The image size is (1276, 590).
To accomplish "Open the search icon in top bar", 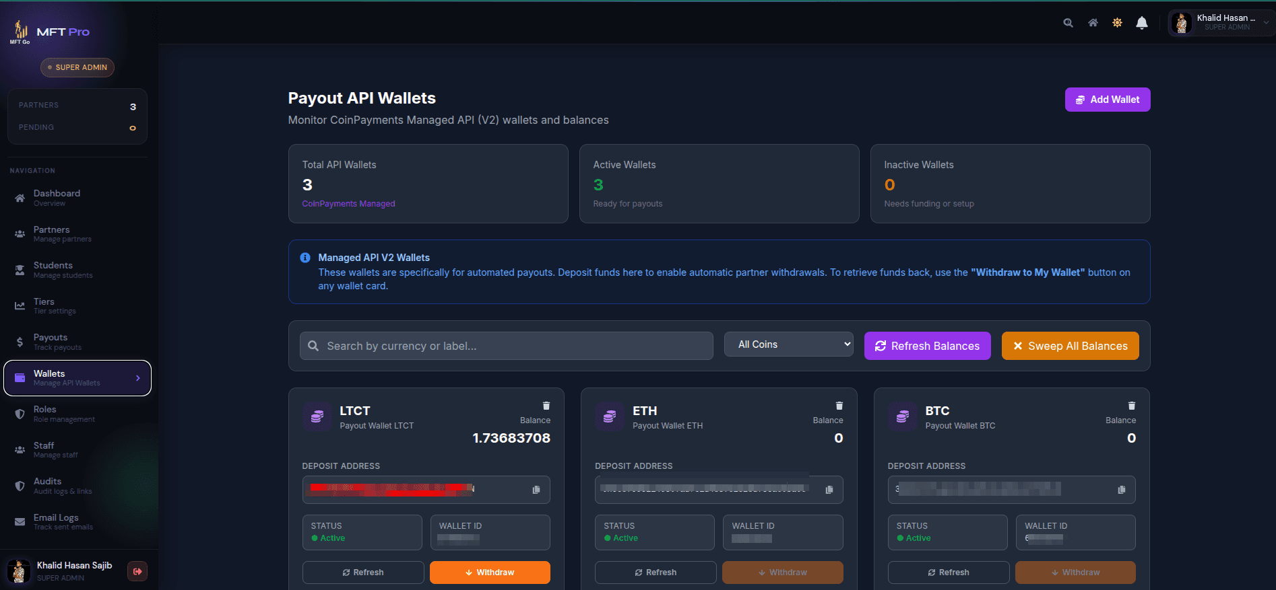I will pos(1068,23).
